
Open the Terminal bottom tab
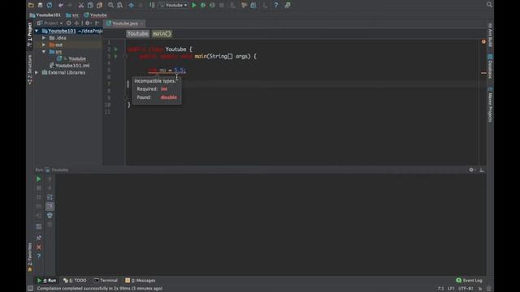[106, 281]
